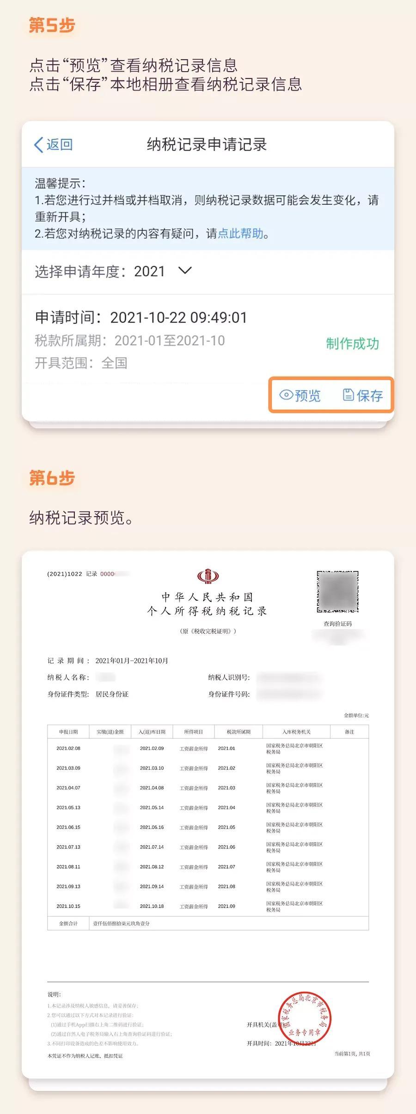Click the 入库税务机关 column header
This screenshot has height=1114, width=416.
pyautogui.click(x=296, y=732)
